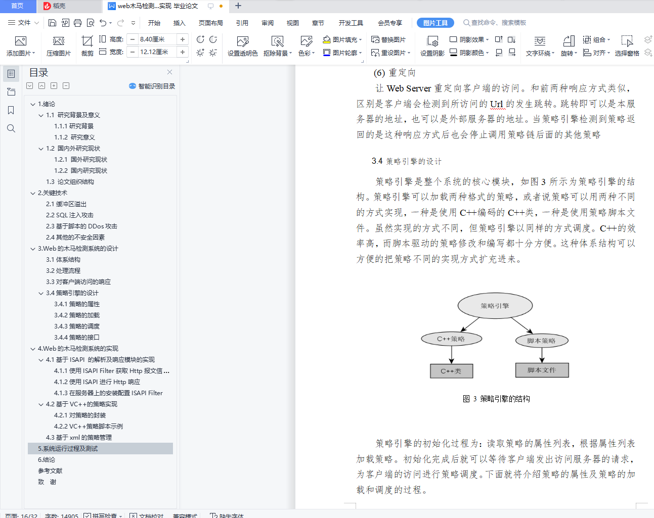Switch to the 插入 ribbon tab
Viewport: 654px width, 518px height.
180,23
